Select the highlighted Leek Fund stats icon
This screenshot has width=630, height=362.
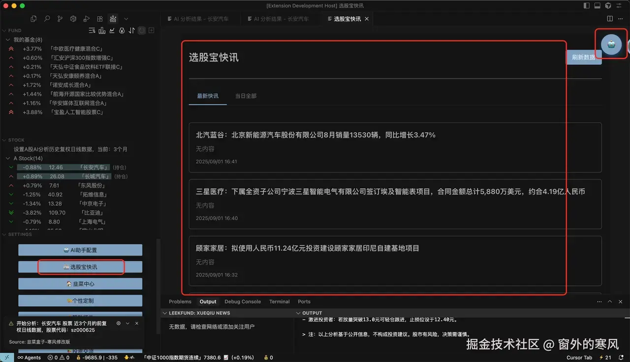[x=112, y=19]
